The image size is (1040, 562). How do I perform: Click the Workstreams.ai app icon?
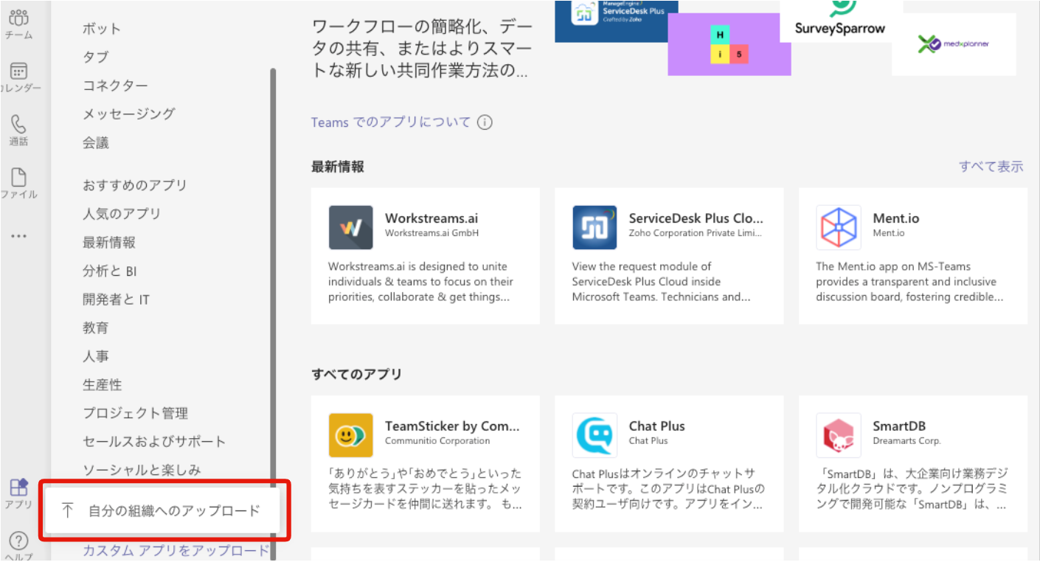click(350, 228)
